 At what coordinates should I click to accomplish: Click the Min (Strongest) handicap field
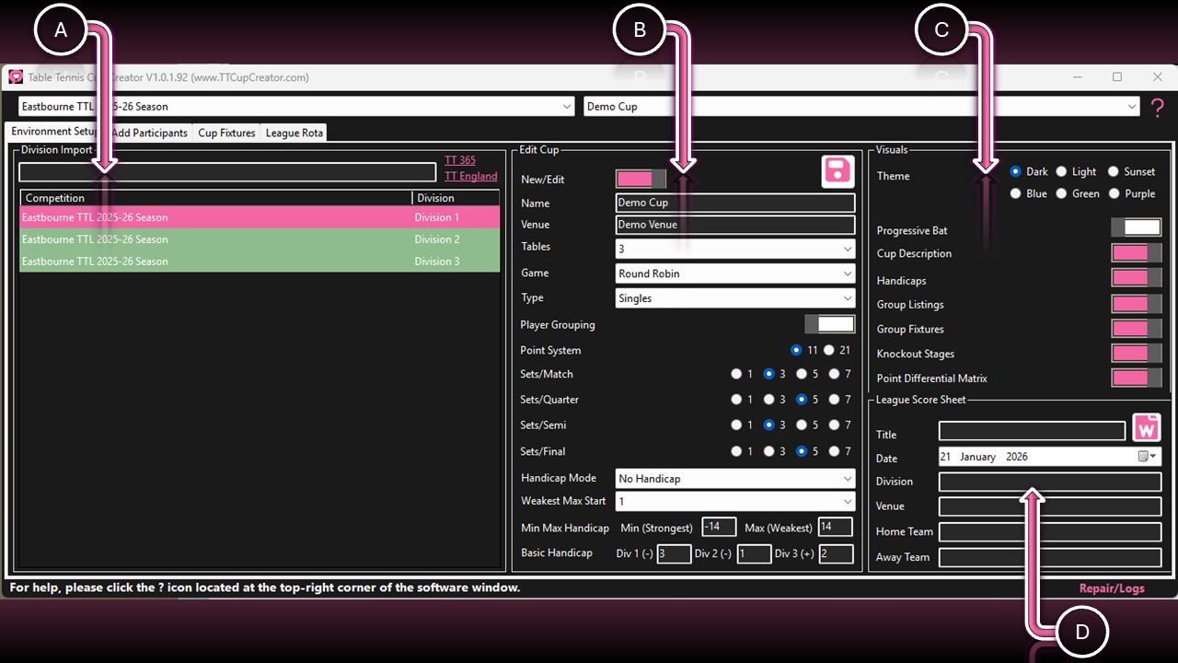pyautogui.click(x=719, y=527)
